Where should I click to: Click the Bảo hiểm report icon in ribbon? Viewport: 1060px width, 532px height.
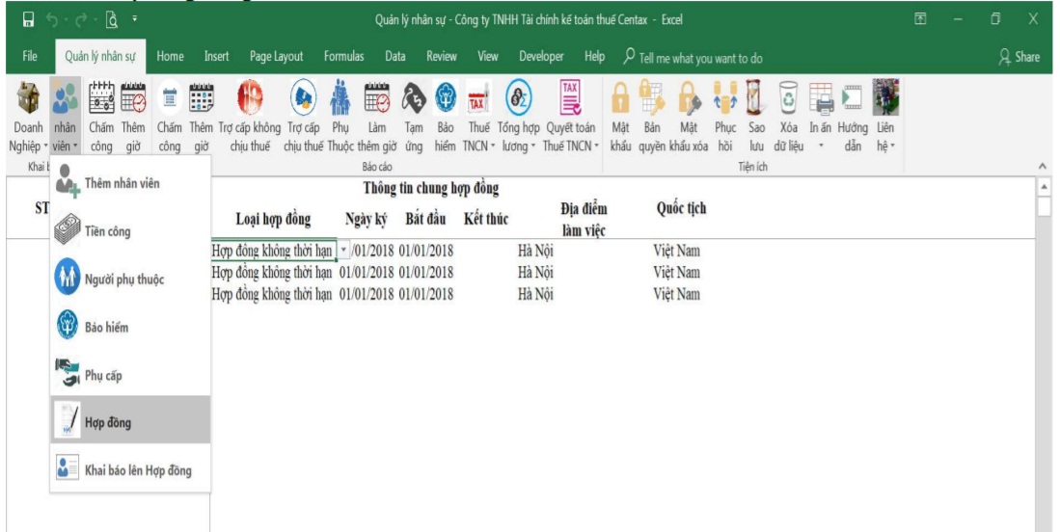[x=446, y=104]
